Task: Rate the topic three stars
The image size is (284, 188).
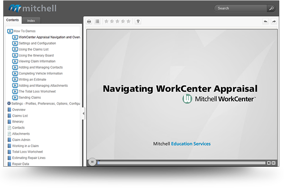Action: click(117, 21)
